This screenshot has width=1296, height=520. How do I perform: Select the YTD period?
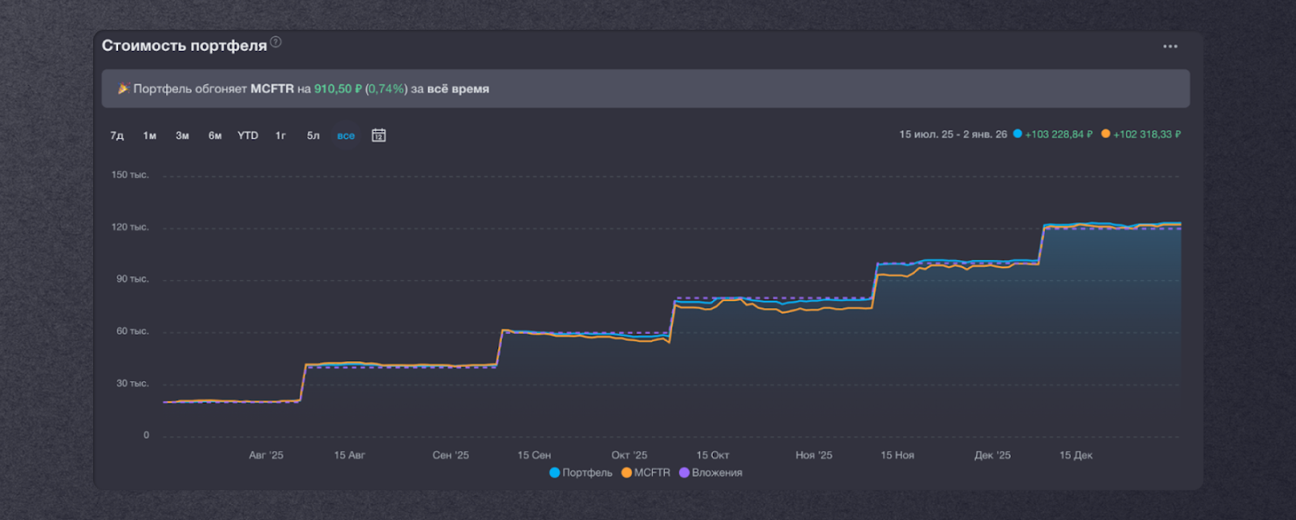(248, 135)
